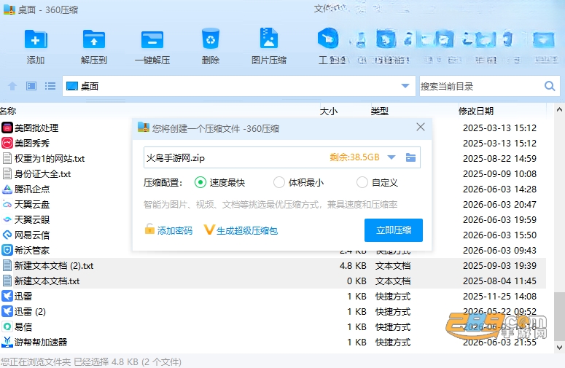Viewport: 565px width, 368px height.
Task: Click the search magnifier icon
Action: point(550,86)
